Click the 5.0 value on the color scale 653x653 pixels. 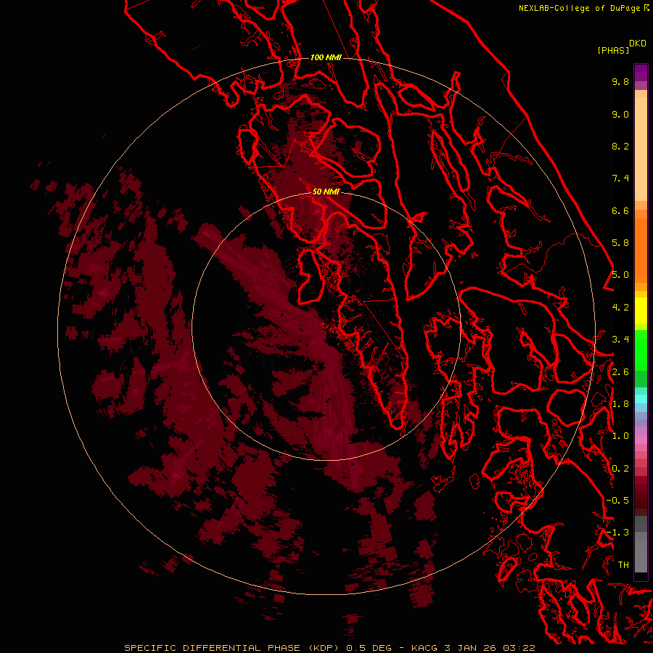(x=620, y=275)
